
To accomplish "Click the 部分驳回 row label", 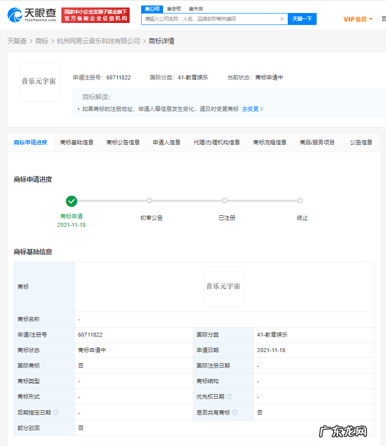I will tap(28, 428).
